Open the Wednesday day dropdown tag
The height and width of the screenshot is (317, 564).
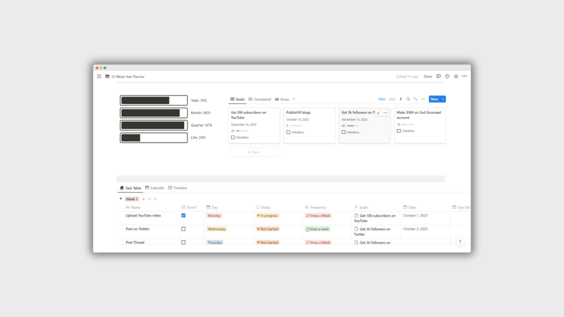217,229
